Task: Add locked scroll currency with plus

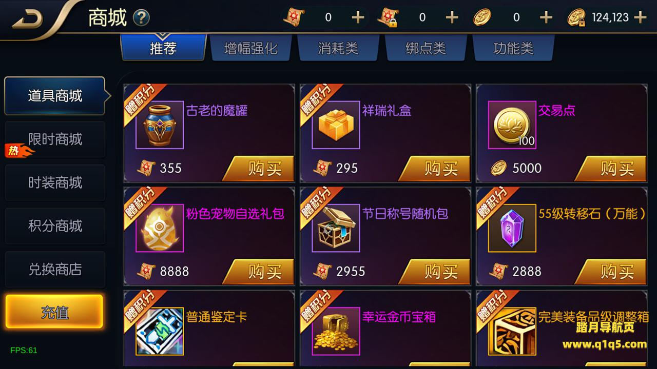Action: [x=452, y=17]
